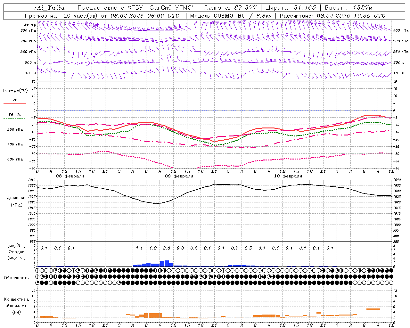
Task: Click the 0.2 precipitation value
Action: click(x=194, y=248)
